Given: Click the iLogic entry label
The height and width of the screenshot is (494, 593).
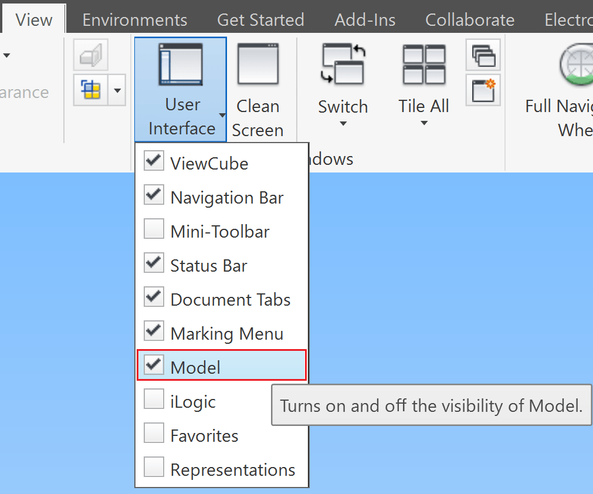Looking at the screenshot, I should click(x=193, y=402).
